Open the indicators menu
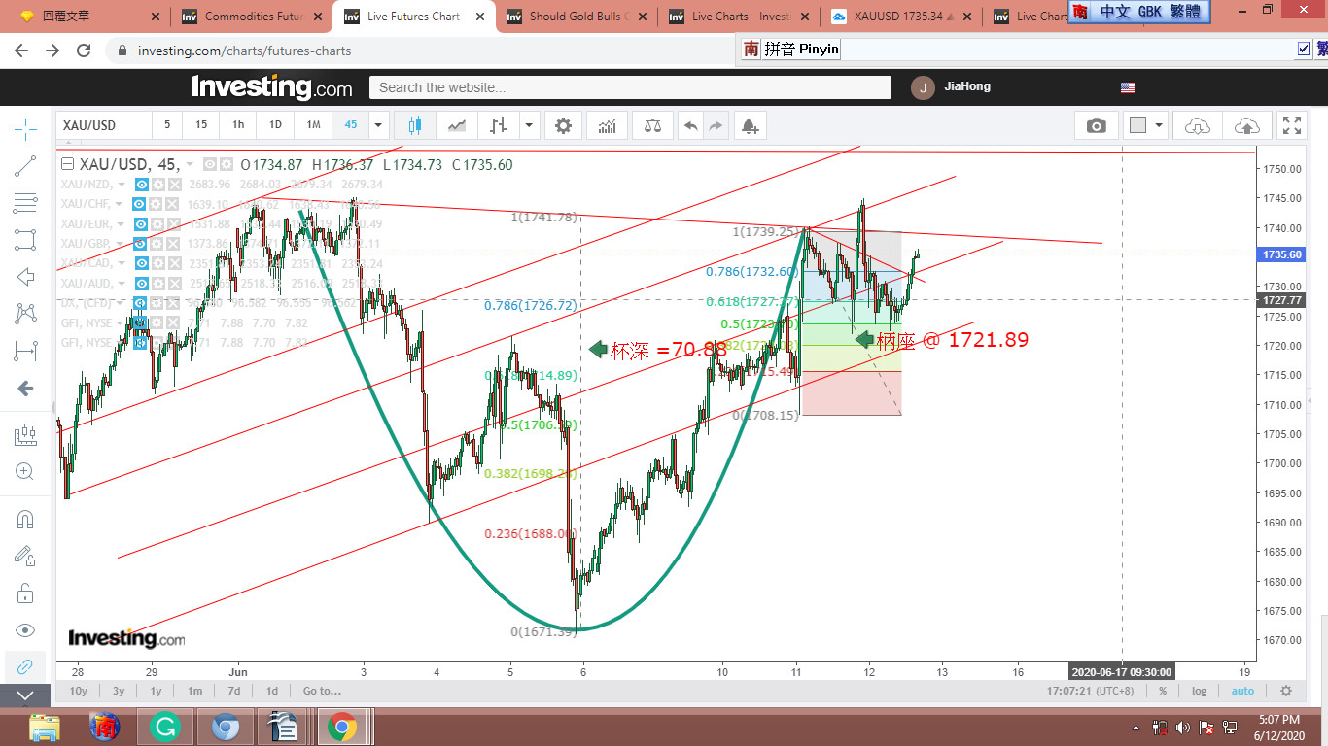The width and height of the screenshot is (1328, 746). click(x=608, y=125)
